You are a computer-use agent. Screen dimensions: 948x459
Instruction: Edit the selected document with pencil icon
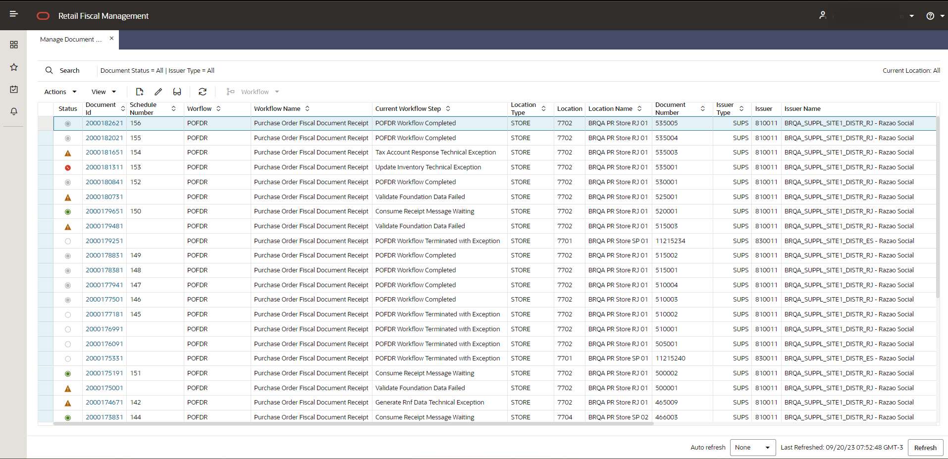point(158,92)
